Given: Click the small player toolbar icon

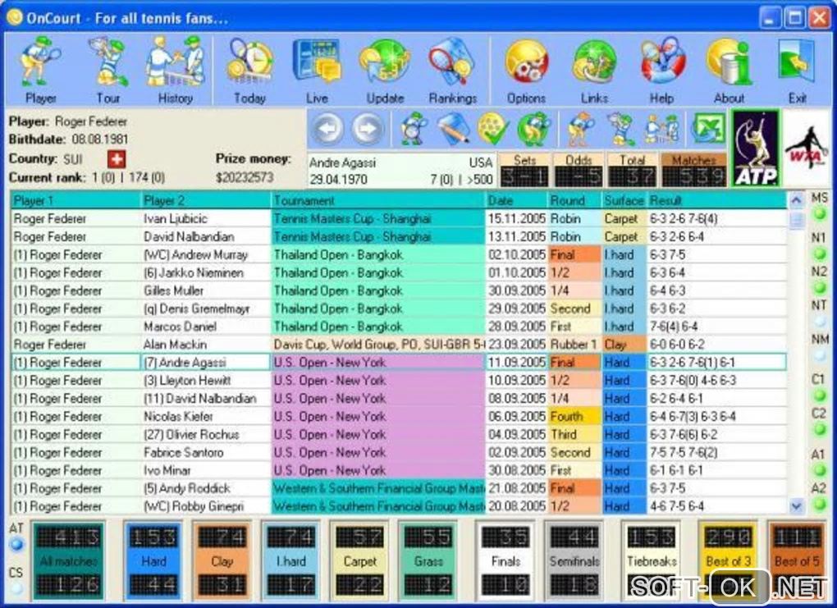Looking at the screenshot, I should (581, 129).
